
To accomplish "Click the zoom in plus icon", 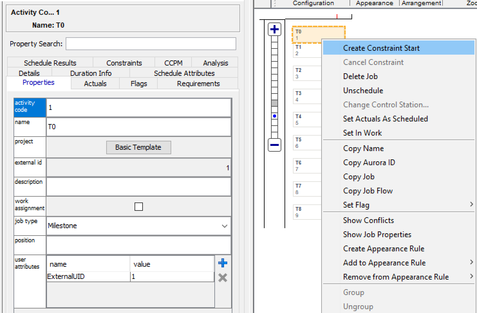I will pos(275,29).
